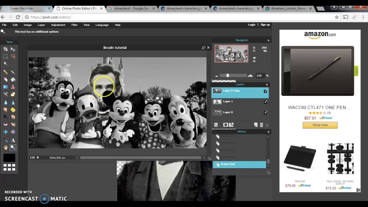This screenshot has height=207, width=368.
Task: Select the Sponge tool
Action: (13, 110)
